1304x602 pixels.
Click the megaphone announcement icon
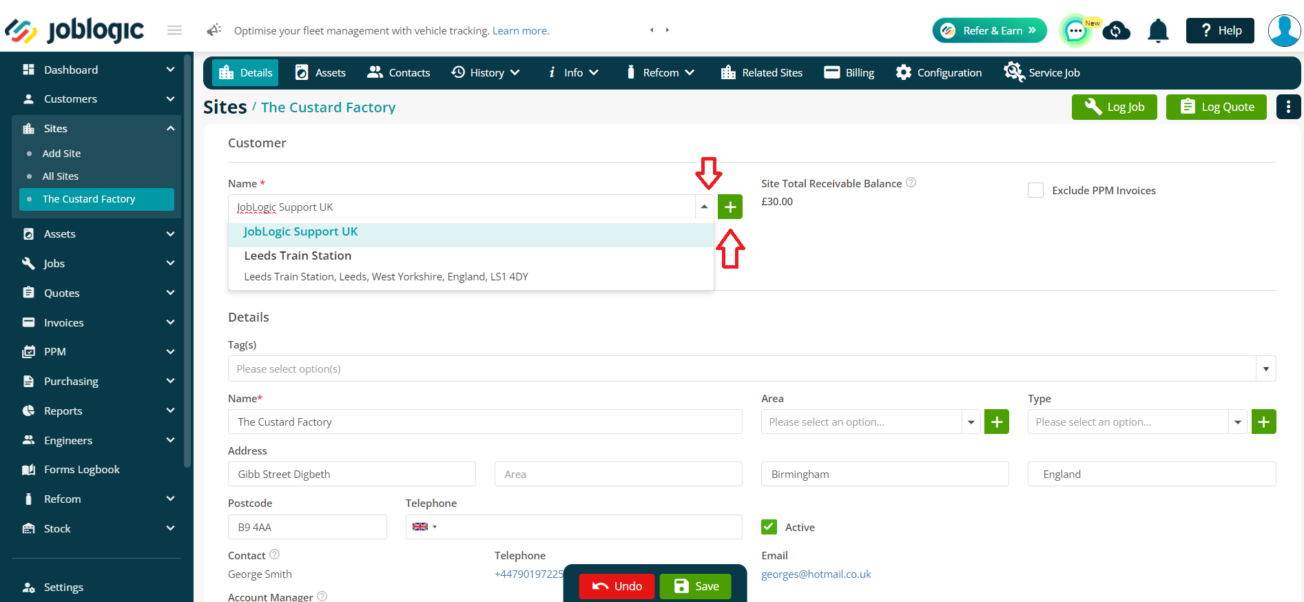(214, 30)
